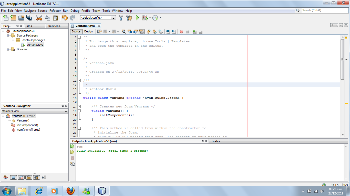
Task: Save All files with the disk icon
Action: click(x=29, y=18)
